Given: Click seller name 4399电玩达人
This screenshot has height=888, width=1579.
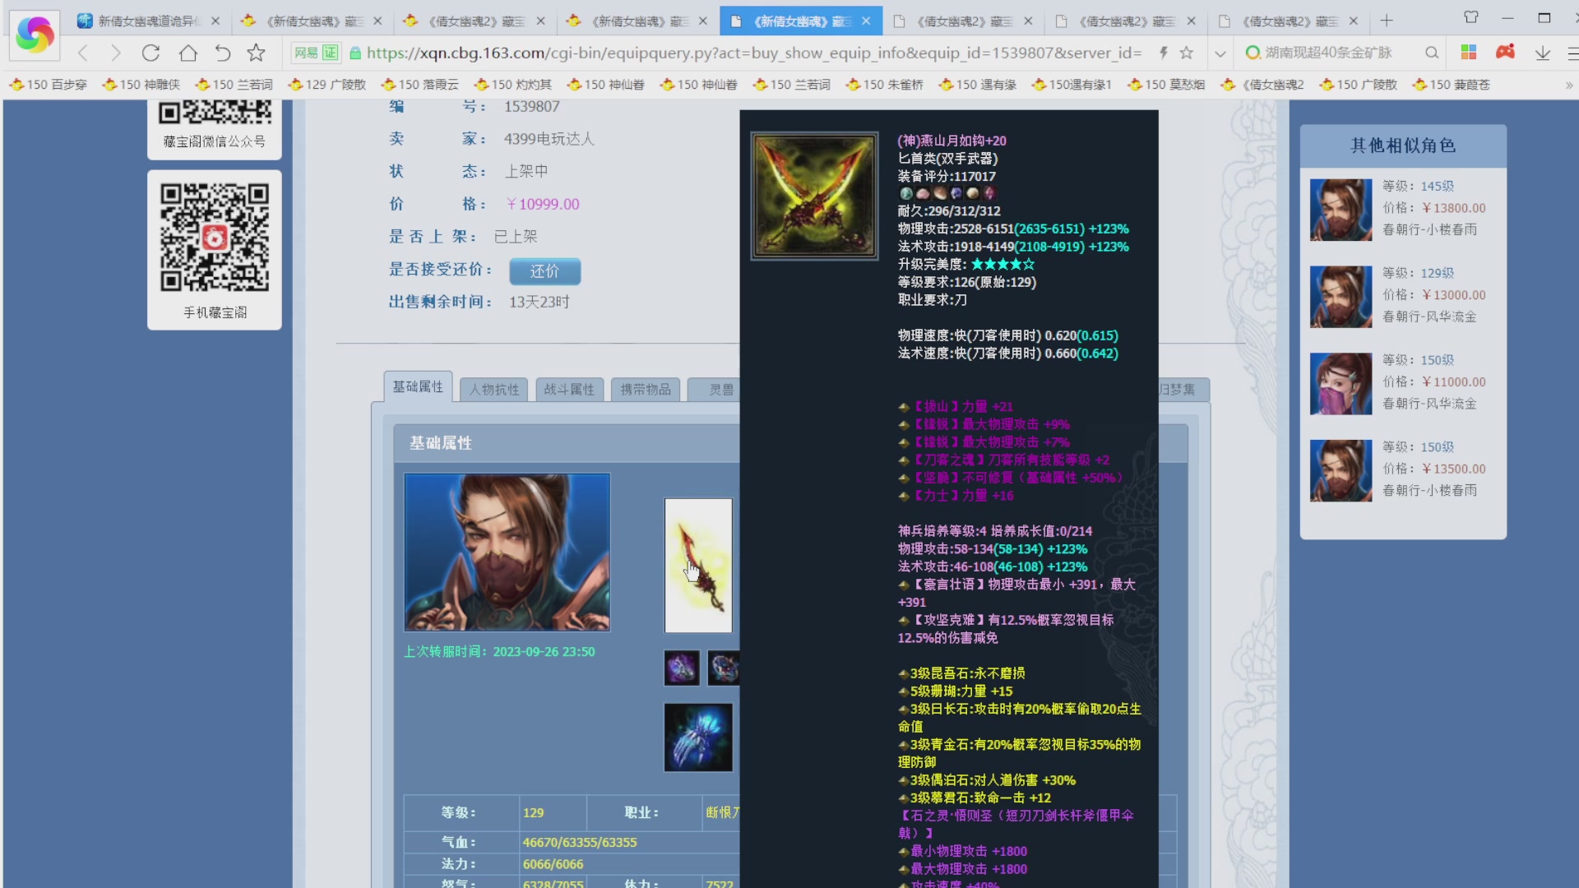Looking at the screenshot, I should click(549, 139).
